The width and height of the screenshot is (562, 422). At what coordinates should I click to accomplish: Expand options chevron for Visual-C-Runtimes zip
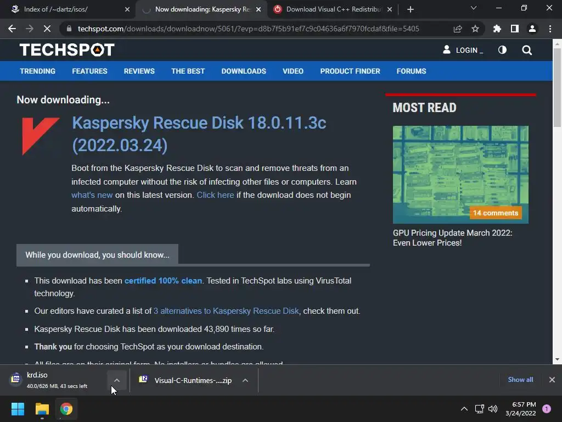click(x=245, y=380)
